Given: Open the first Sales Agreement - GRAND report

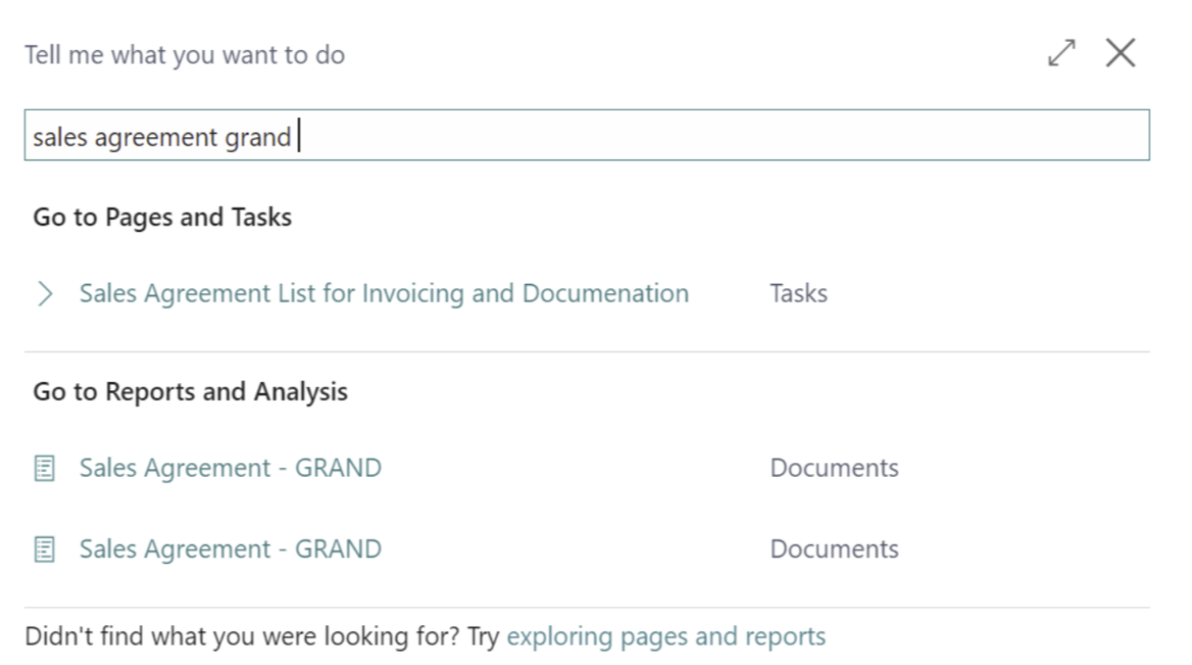Looking at the screenshot, I should pyautogui.click(x=230, y=469).
